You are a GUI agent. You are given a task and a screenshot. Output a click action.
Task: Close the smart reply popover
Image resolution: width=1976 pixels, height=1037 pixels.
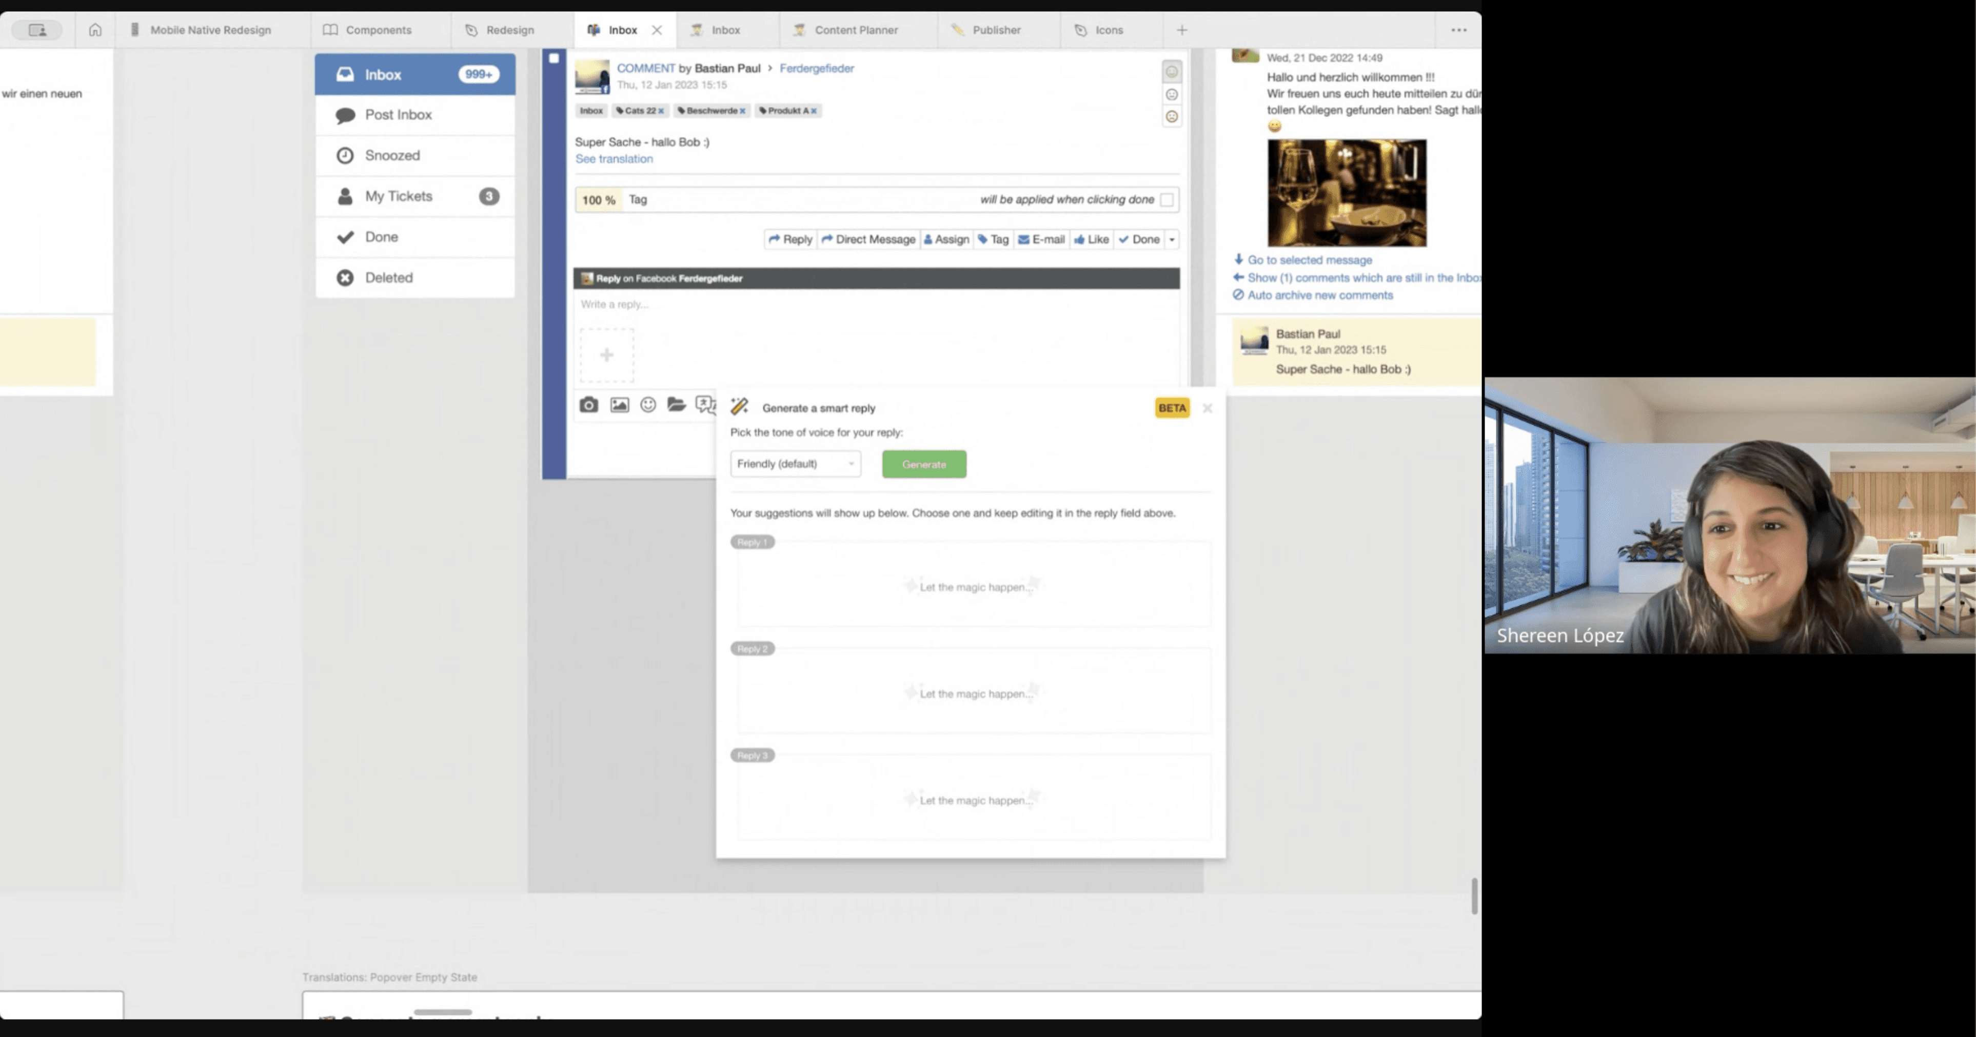point(1208,408)
